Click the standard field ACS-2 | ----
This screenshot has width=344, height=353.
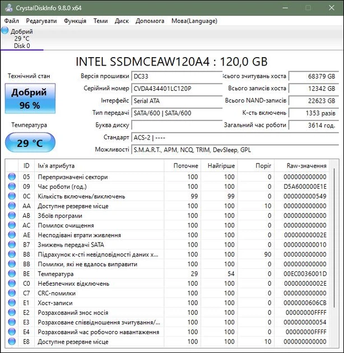point(235,137)
